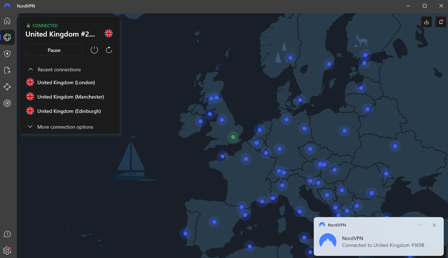Open Threat Protection shield icon
The width and height of the screenshot is (448, 258).
click(x=7, y=54)
